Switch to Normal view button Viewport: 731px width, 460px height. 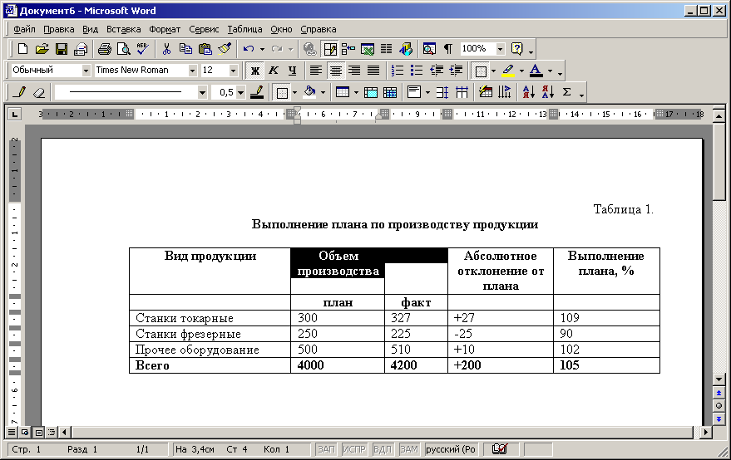[x=12, y=433]
